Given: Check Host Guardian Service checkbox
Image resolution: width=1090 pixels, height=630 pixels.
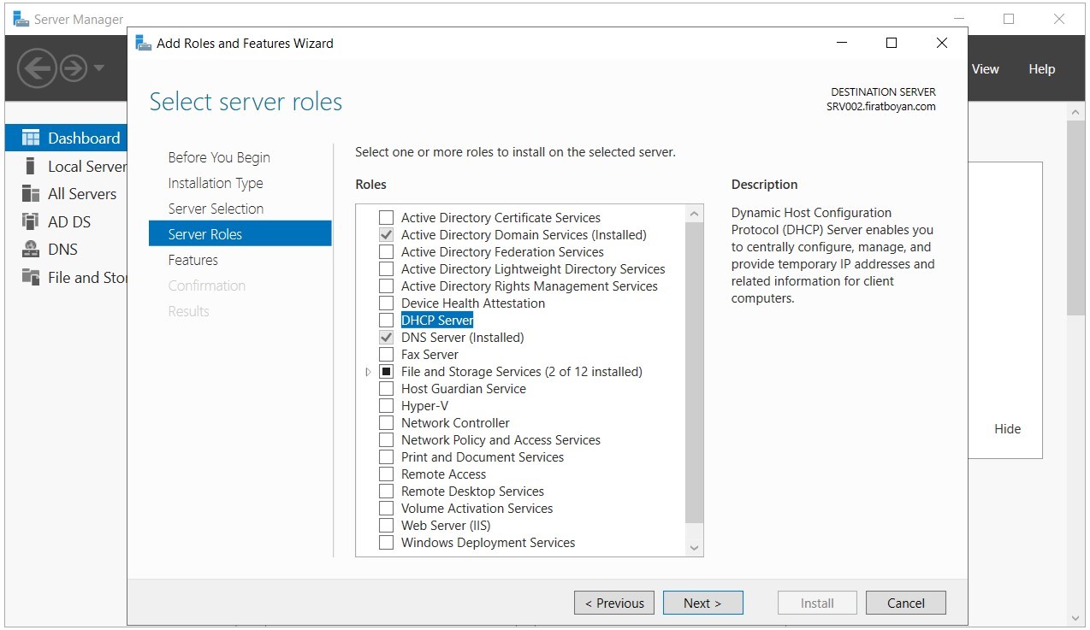Looking at the screenshot, I should [387, 389].
